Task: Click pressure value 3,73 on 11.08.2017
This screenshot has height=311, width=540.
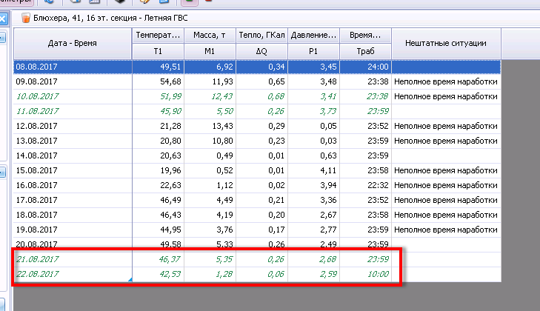Action: click(328, 111)
